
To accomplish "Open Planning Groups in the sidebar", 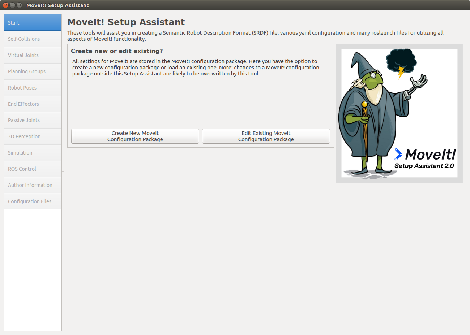I will click(x=33, y=71).
